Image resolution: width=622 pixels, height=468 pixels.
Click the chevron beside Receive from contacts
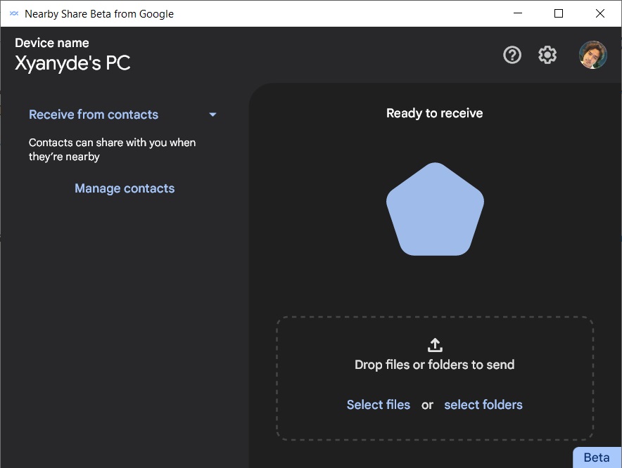212,114
